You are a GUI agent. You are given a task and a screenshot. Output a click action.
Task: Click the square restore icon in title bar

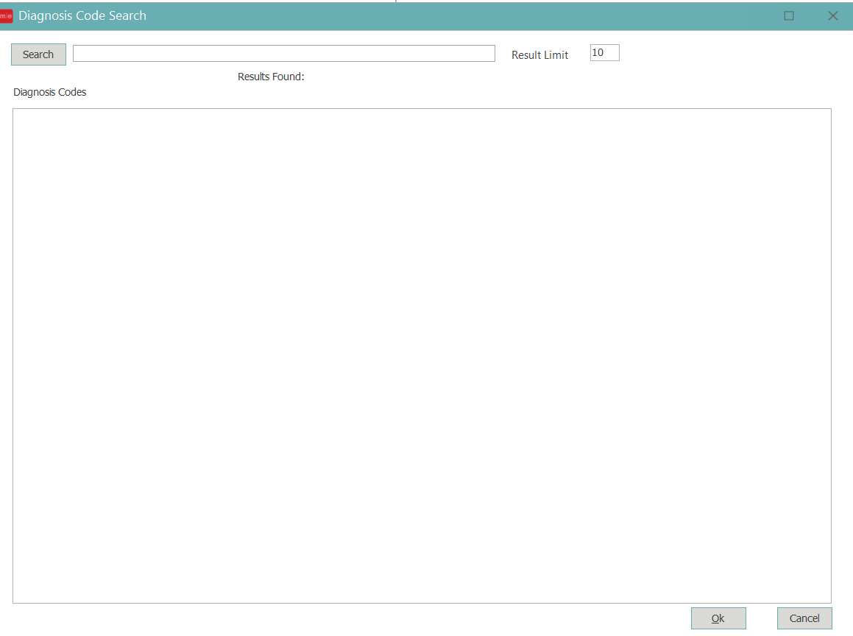coord(789,16)
